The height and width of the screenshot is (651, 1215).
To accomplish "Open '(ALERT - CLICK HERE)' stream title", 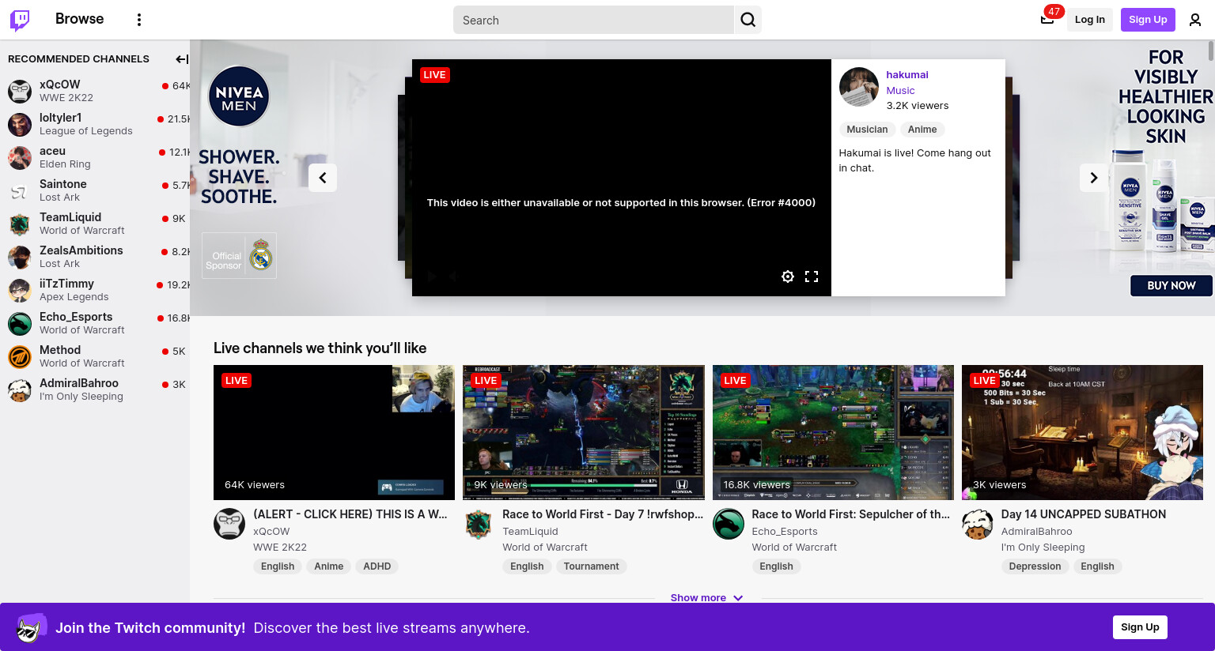I will (350, 514).
